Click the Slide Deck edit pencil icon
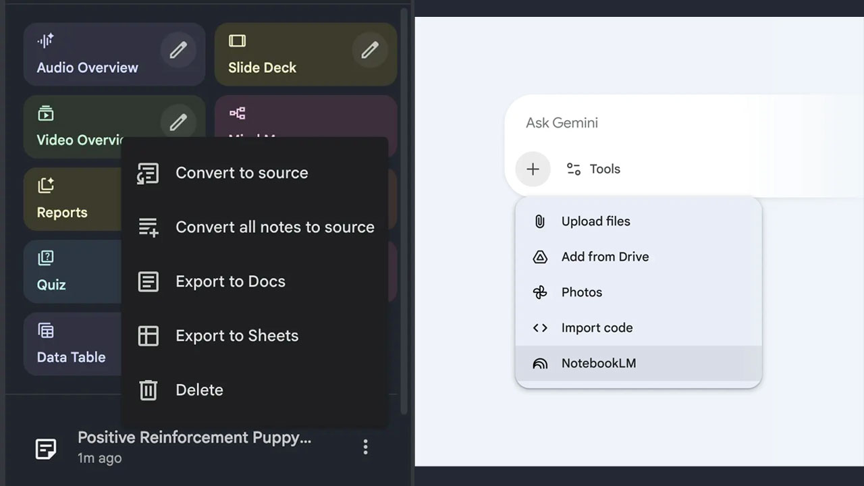 pos(370,50)
